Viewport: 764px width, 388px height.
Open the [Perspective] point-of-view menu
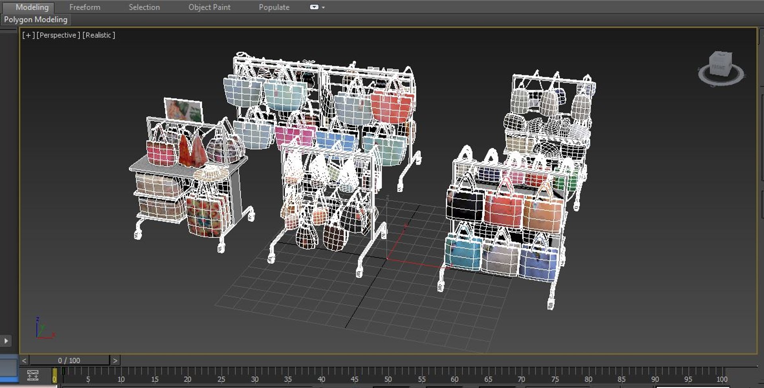[58, 35]
